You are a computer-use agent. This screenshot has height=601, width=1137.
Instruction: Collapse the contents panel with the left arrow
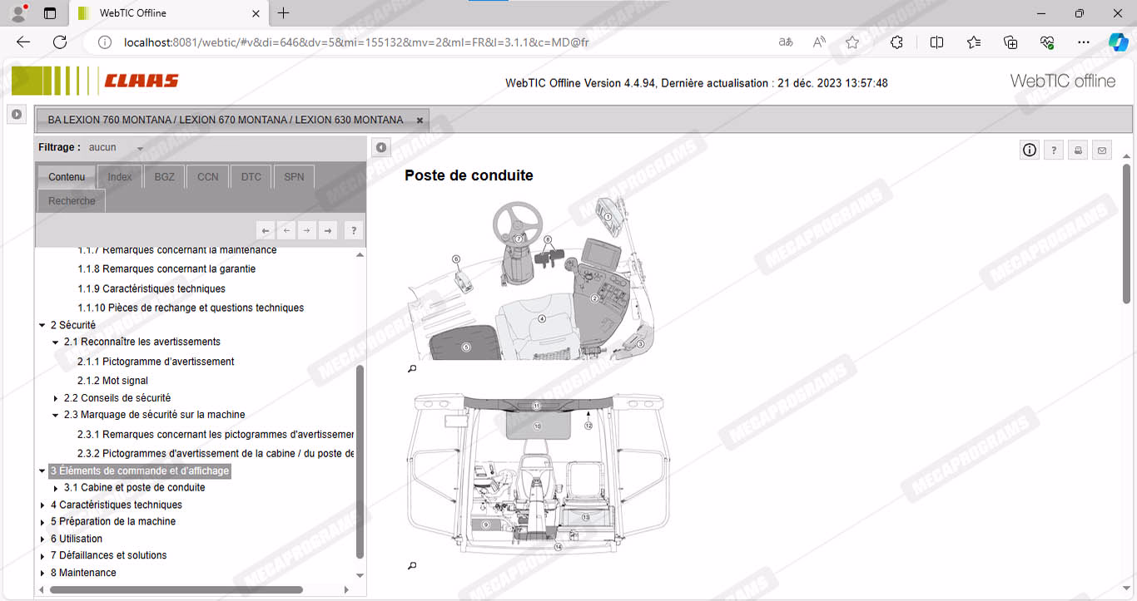point(380,148)
